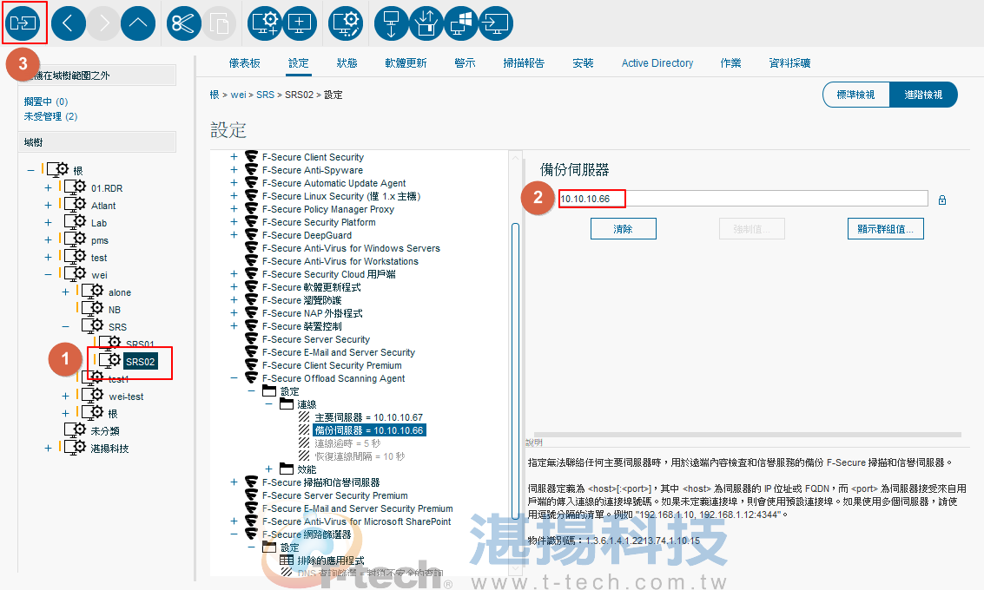The width and height of the screenshot is (984, 590).
Task: Click the add host monitor-plus icon
Action: pyautogui.click(x=300, y=23)
